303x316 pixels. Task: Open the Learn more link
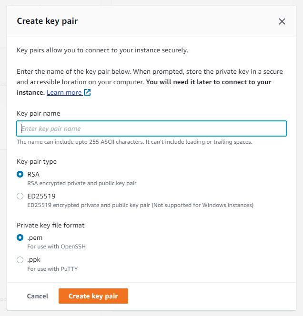pyautogui.click(x=64, y=92)
